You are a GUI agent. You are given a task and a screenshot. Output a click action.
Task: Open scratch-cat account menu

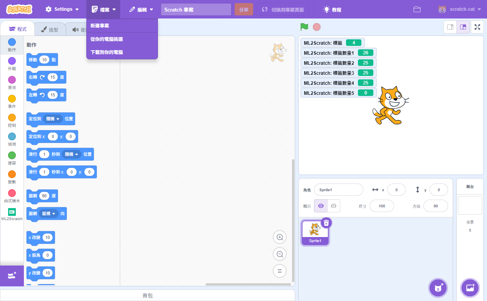(x=460, y=9)
